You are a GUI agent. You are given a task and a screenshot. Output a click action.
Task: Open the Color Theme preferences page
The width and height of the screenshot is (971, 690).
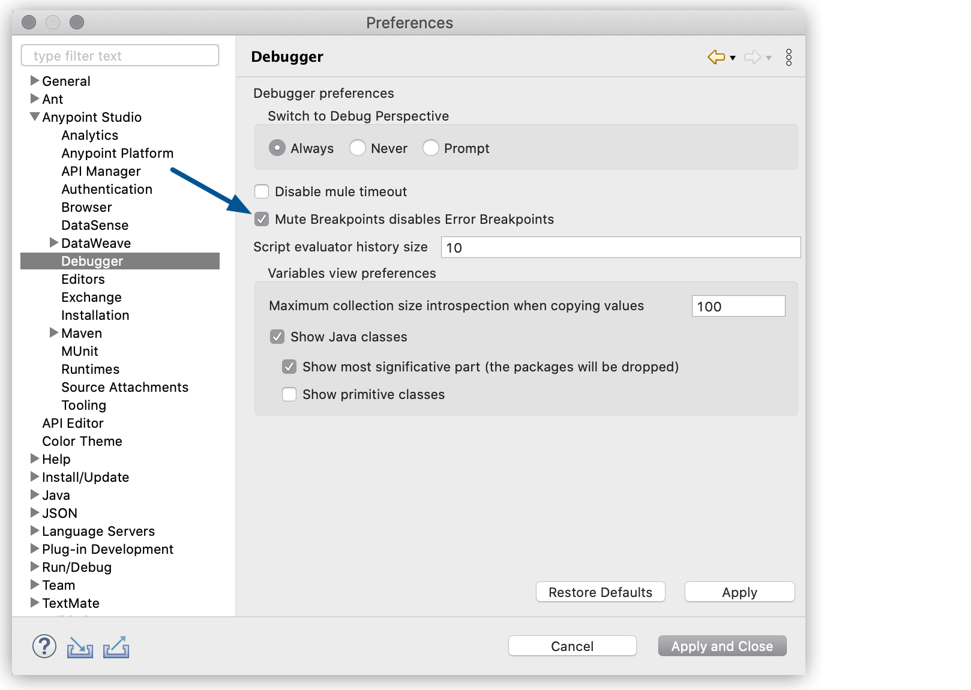(82, 441)
